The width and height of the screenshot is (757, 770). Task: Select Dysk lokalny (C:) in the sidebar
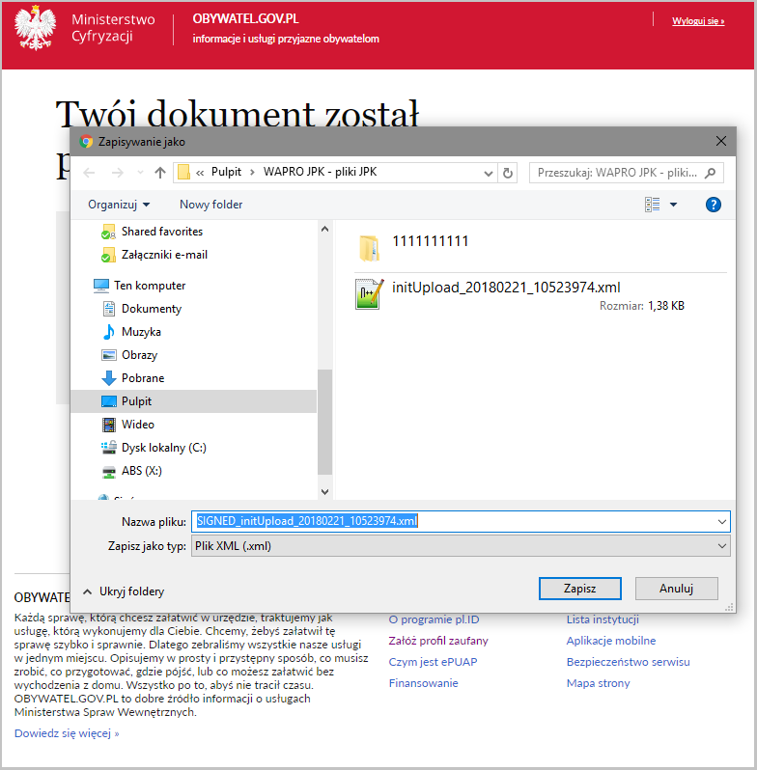163,448
